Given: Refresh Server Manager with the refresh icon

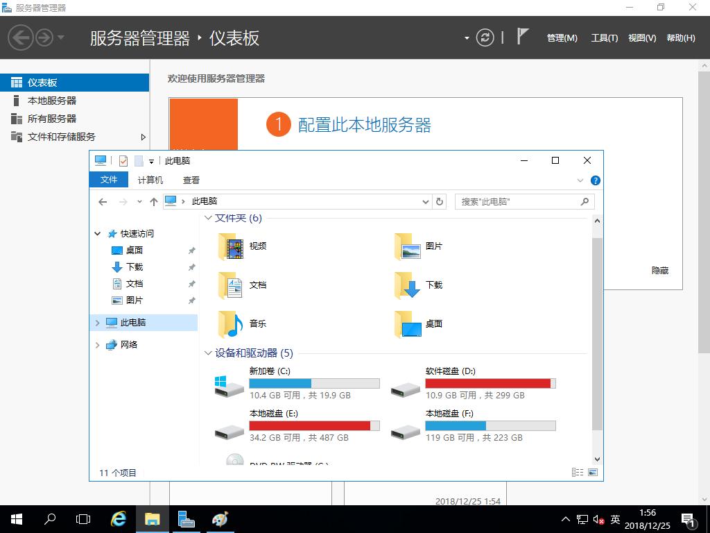Looking at the screenshot, I should point(484,37).
